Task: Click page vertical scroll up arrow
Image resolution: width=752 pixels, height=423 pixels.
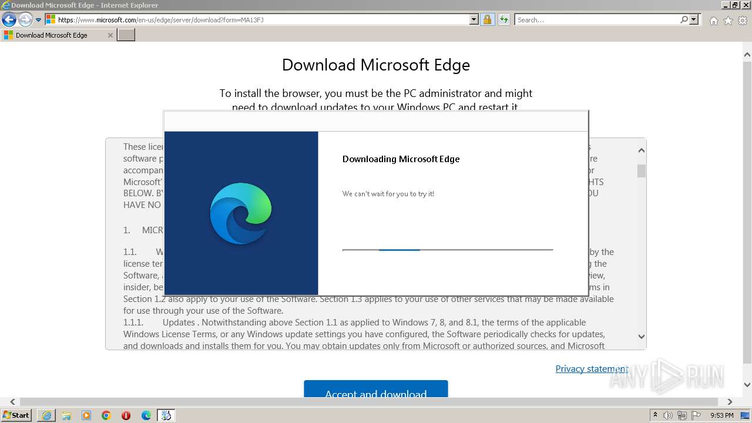Action: point(747,55)
